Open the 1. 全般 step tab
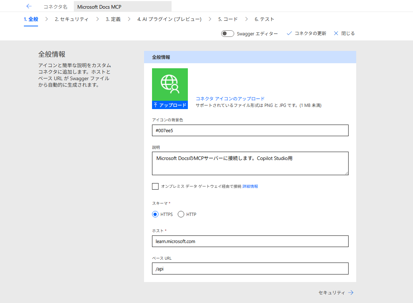The image size is (413, 303). pyautogui.click(x=31, y=19)
